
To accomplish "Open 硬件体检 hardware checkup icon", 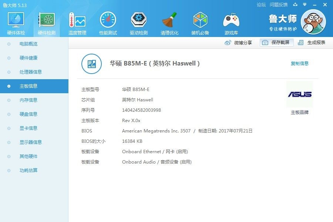I will (16, 23).
